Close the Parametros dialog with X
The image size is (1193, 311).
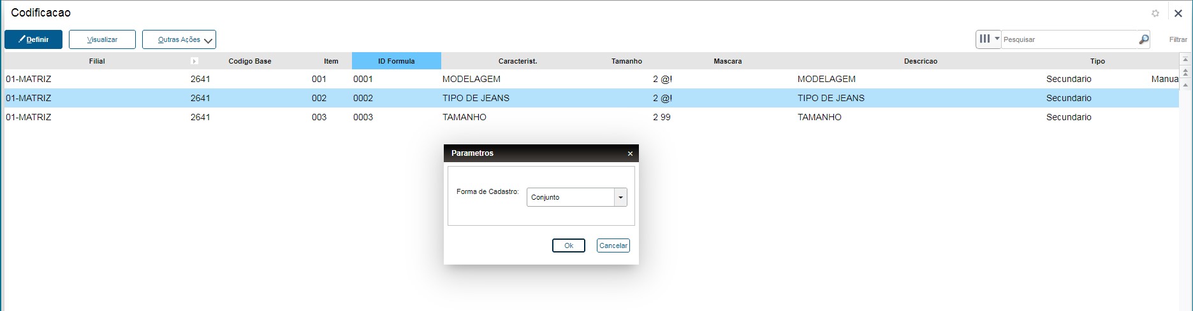pyautogui.click(x=630, y=153)
